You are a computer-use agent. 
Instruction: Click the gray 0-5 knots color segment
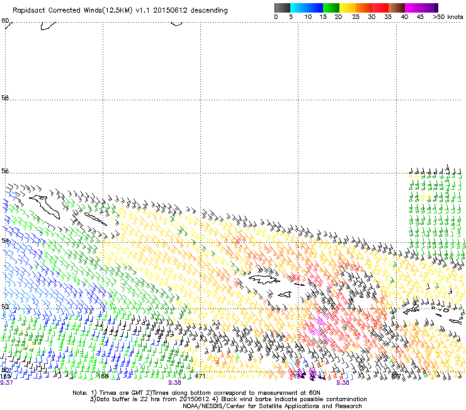(x=282, y=8)
